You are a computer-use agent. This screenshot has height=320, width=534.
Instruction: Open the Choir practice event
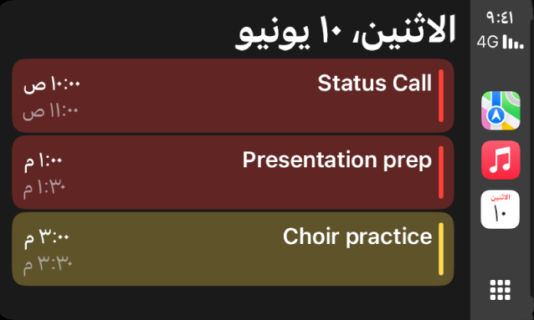[x=233, y=249]
